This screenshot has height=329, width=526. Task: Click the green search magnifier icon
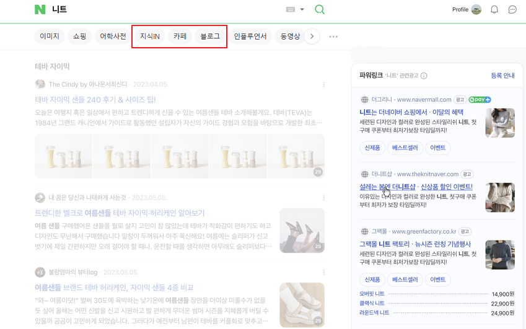[320, 9]
